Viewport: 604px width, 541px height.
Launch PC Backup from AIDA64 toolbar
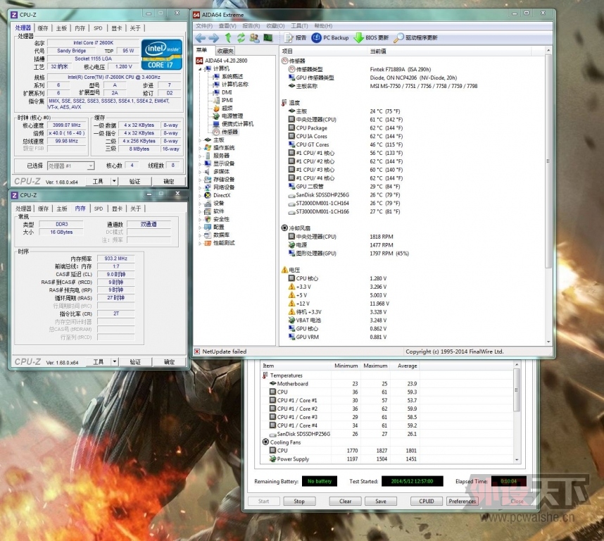coord(330,38)
